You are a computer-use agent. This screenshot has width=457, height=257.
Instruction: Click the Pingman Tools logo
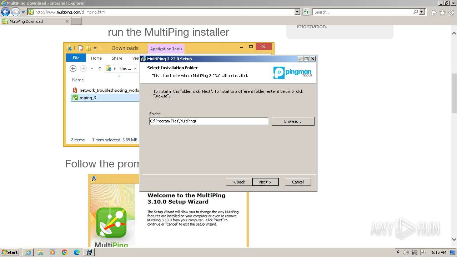pyautogui.click(x=293, y=73)
